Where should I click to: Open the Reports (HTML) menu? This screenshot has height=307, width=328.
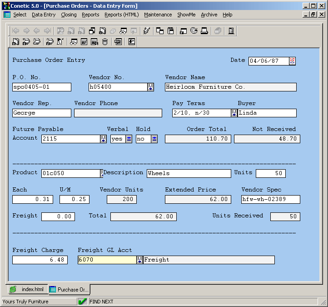tap(121, 15)
